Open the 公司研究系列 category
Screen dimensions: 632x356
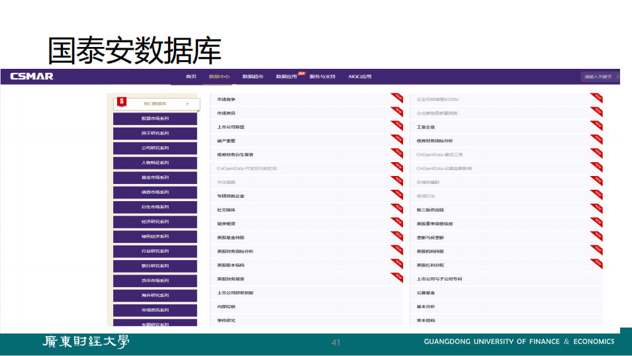coord(155,148)
